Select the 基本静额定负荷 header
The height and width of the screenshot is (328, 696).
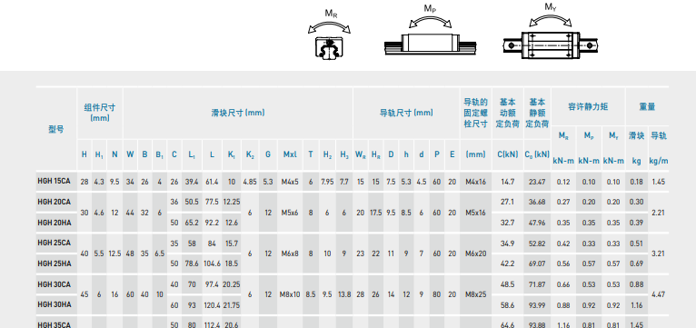coord(537,113)
